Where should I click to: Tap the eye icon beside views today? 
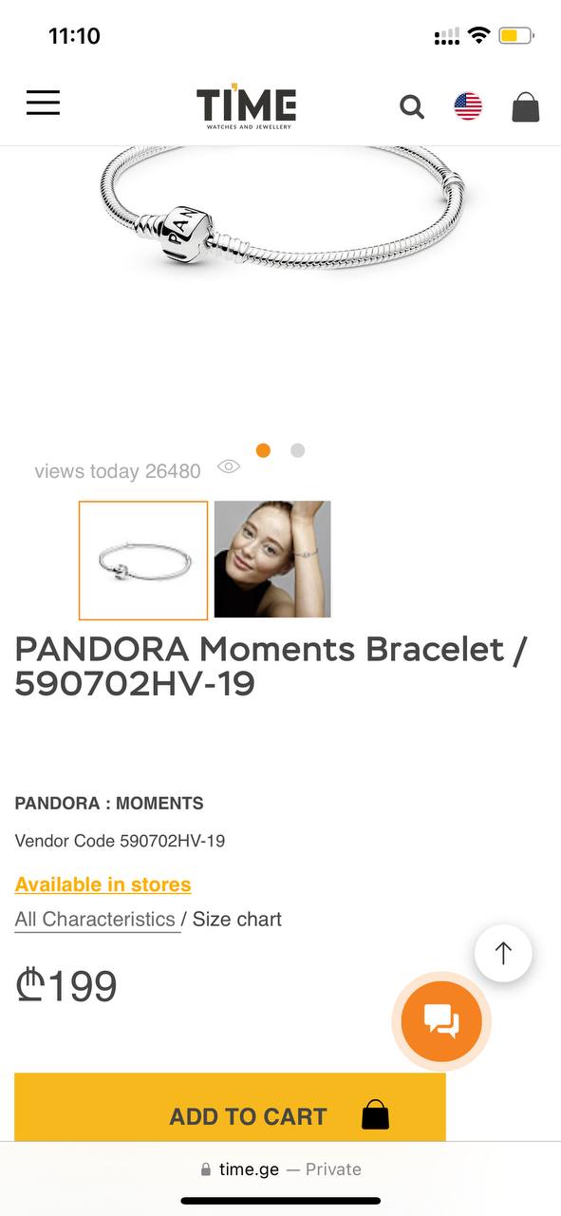229,466
